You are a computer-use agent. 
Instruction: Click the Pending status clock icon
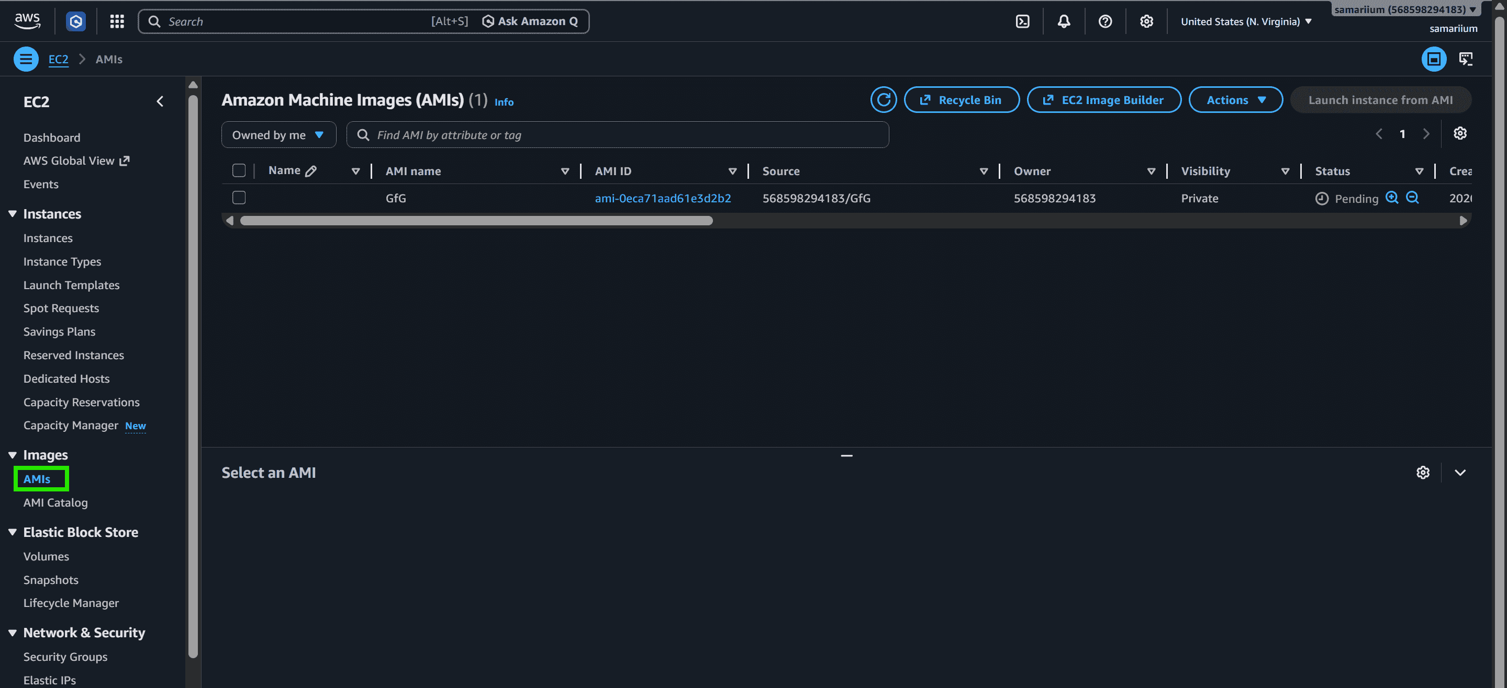(x=1322, y=199)
